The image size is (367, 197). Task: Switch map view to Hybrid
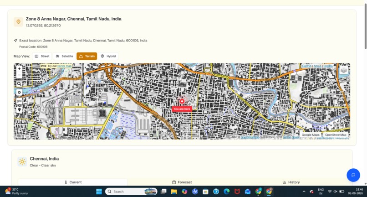coord(108,56)
